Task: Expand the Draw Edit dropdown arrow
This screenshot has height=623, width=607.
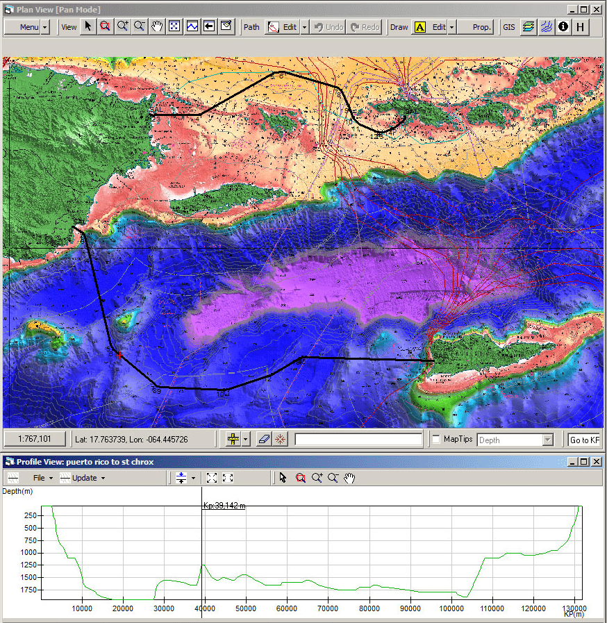Action: pos(451,27)
